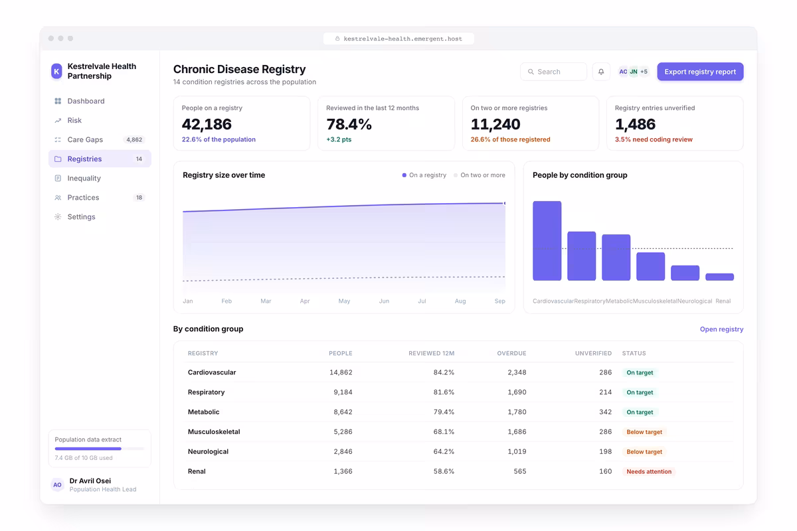Screen dimensions: 797x531
Task: Open Settings from the sidebar
Action: (100, 216)
